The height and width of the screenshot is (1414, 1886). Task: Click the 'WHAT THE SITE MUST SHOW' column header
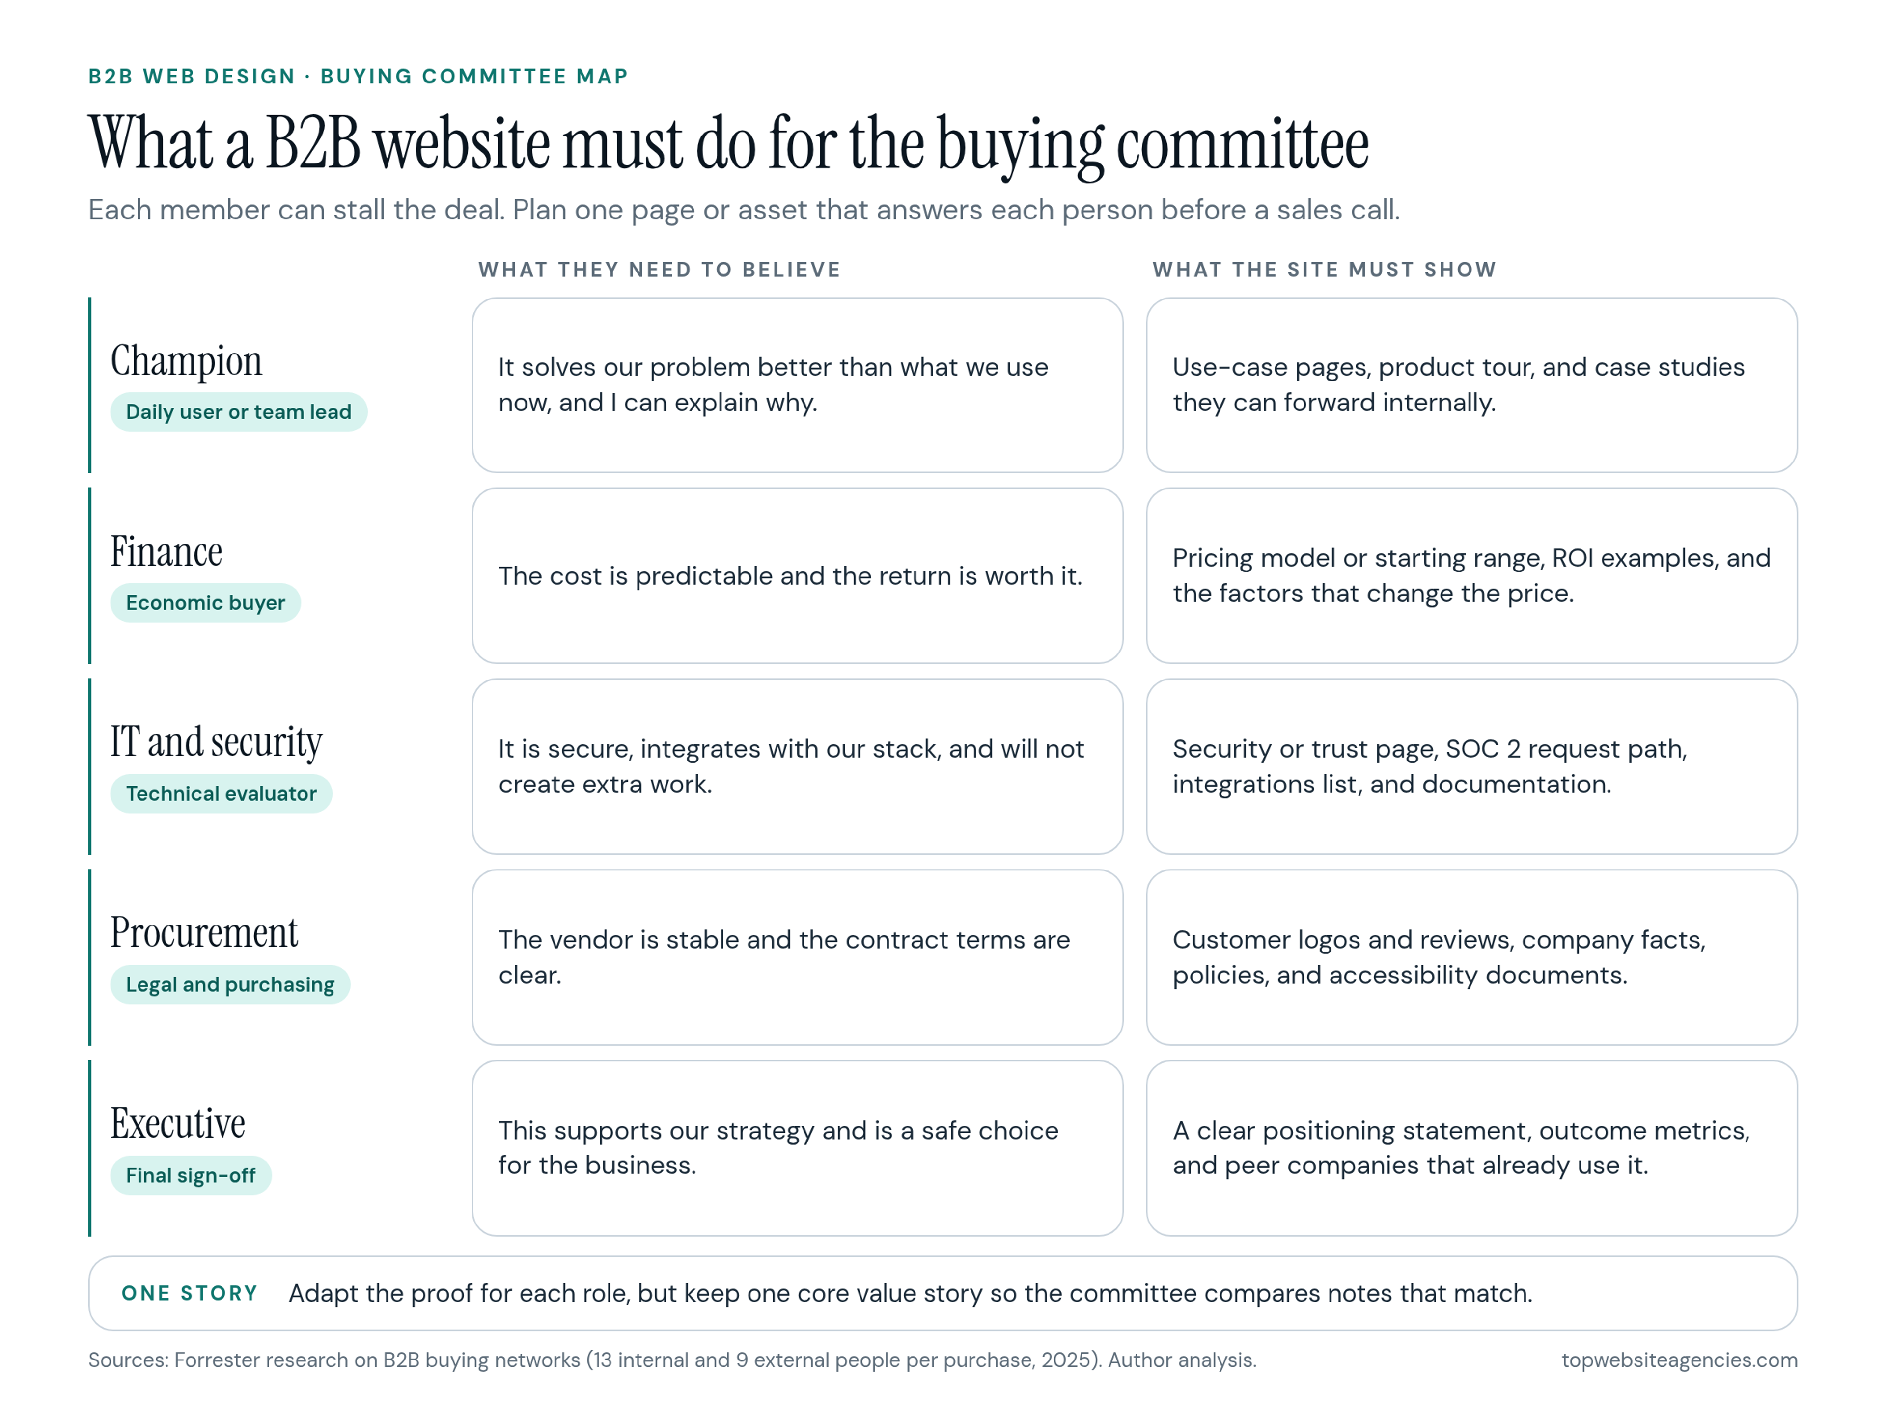(x=1324, y=270)
